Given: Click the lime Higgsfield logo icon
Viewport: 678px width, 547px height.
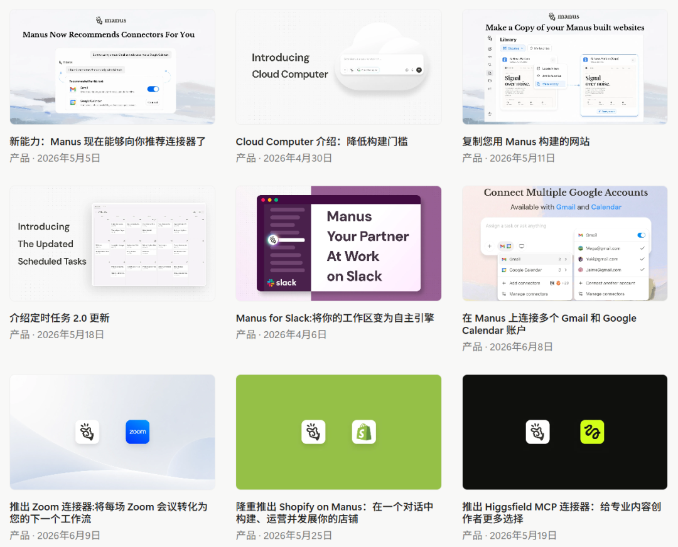Looking at the screenshot, I should [x=592, y=432].
